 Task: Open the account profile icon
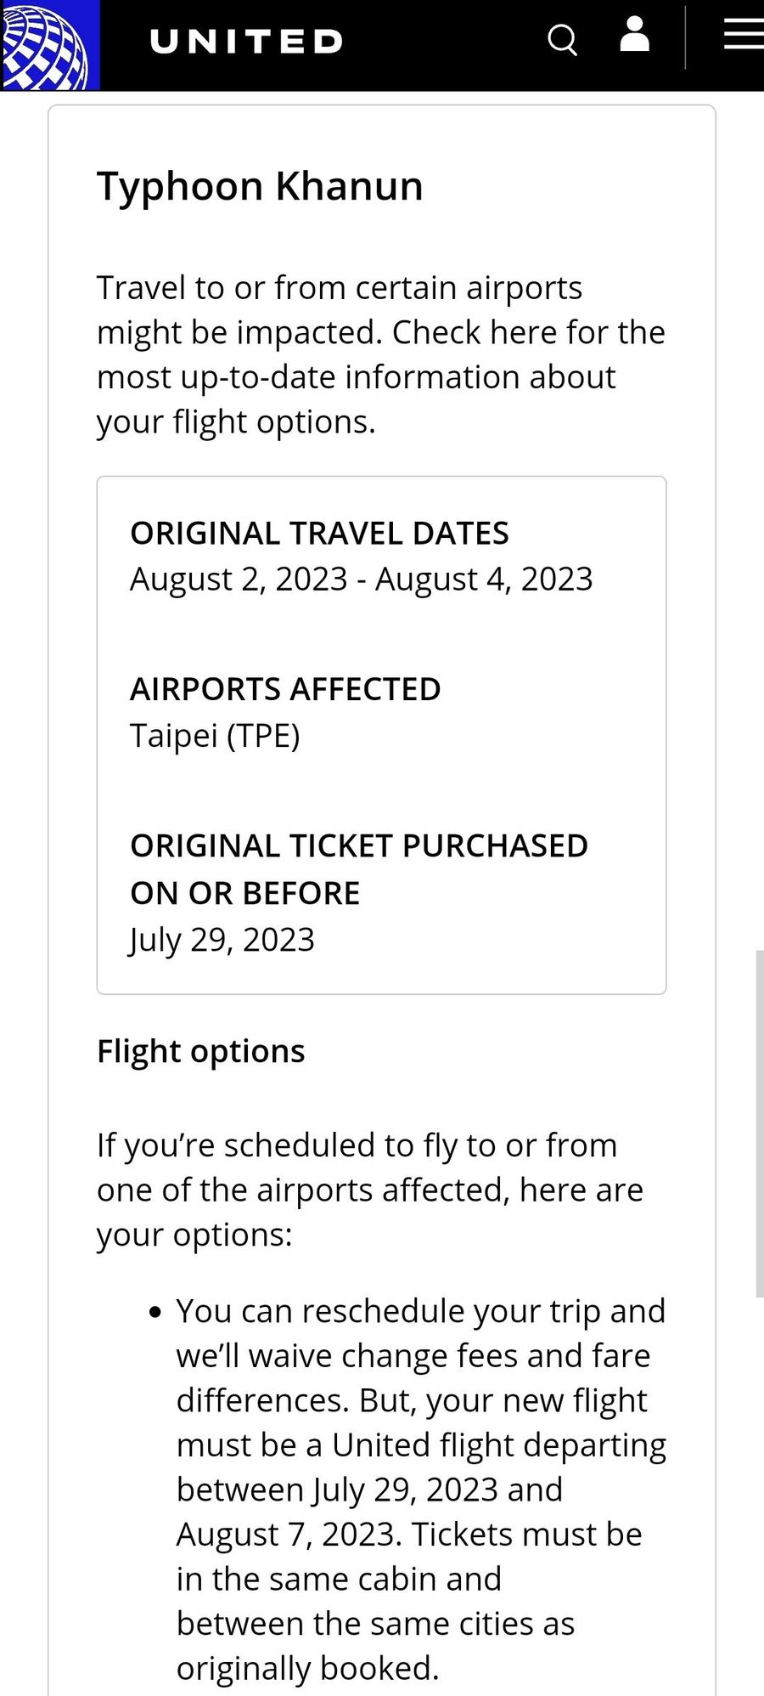(x=634, y=35)
